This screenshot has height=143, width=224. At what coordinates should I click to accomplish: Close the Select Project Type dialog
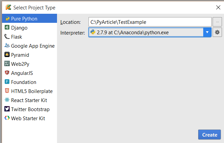[218, 7]
